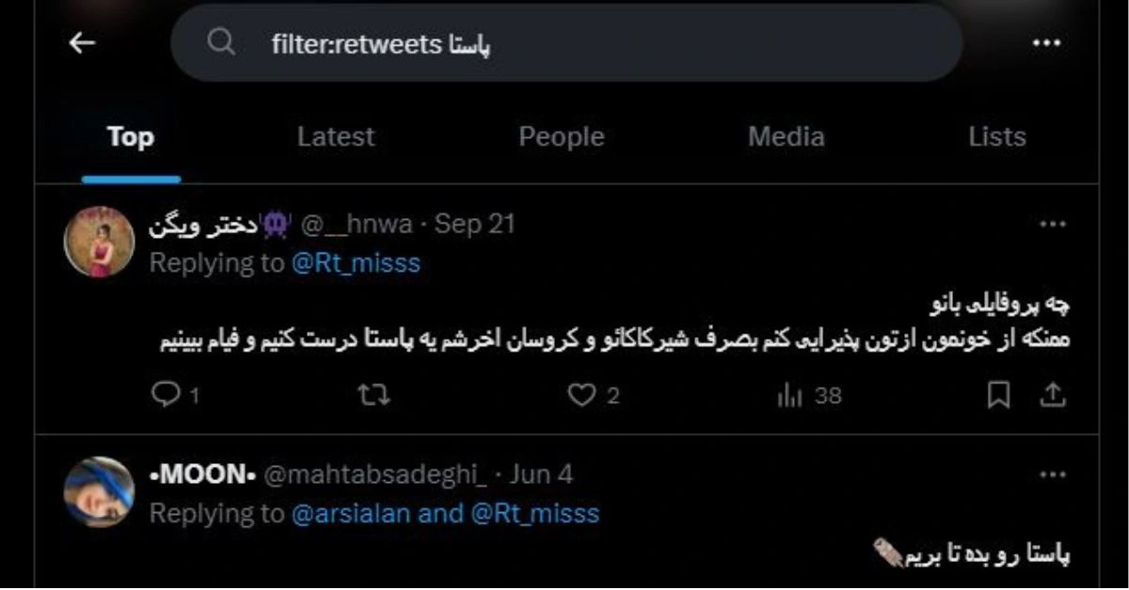
Task: View analytics of @__hnwa tweet
Action: click(790, 396)
